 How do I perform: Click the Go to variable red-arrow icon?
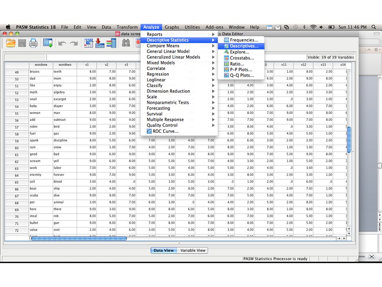point(99,43)
